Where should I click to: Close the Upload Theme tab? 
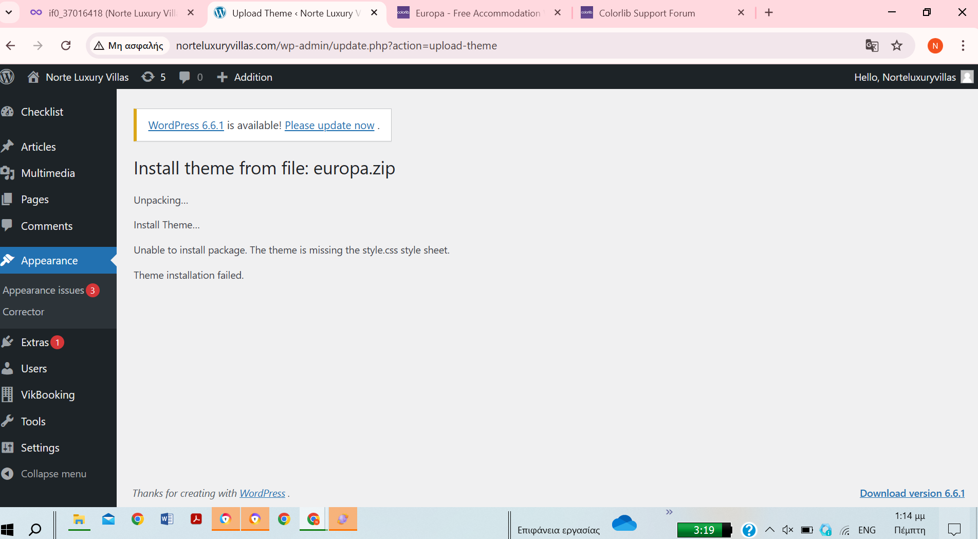click(x=374, y=13)
